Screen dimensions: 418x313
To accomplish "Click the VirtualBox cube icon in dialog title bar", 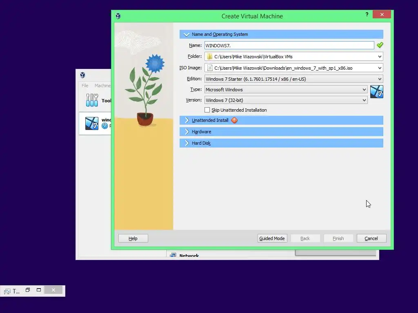I will (x=118, y=16).
